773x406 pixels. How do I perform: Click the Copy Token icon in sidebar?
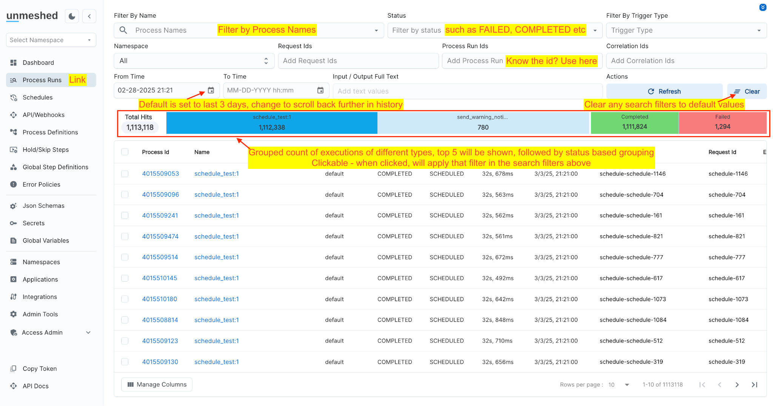click(x=14, y=369)
